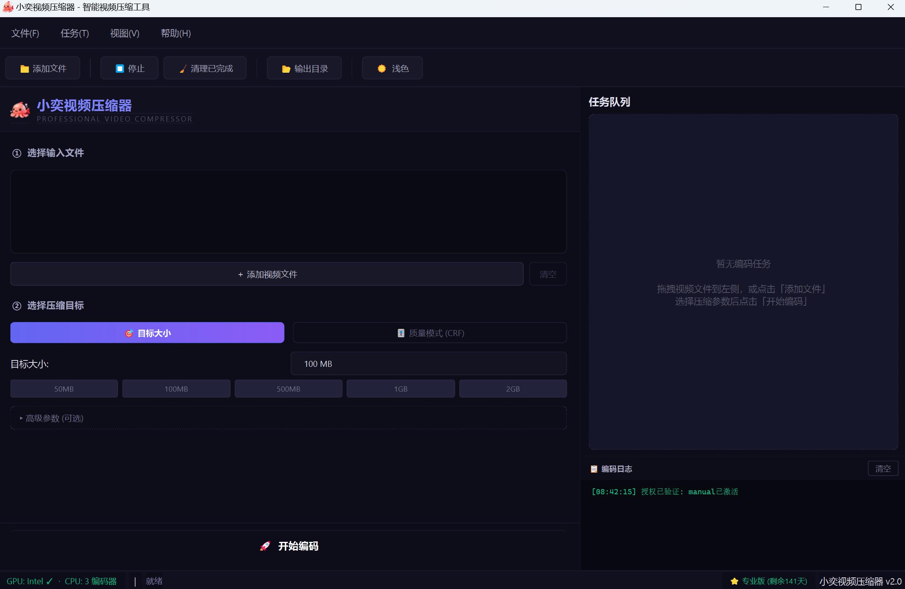
Task: Clear the encoding log with 清空
Action: click(883, 468)
